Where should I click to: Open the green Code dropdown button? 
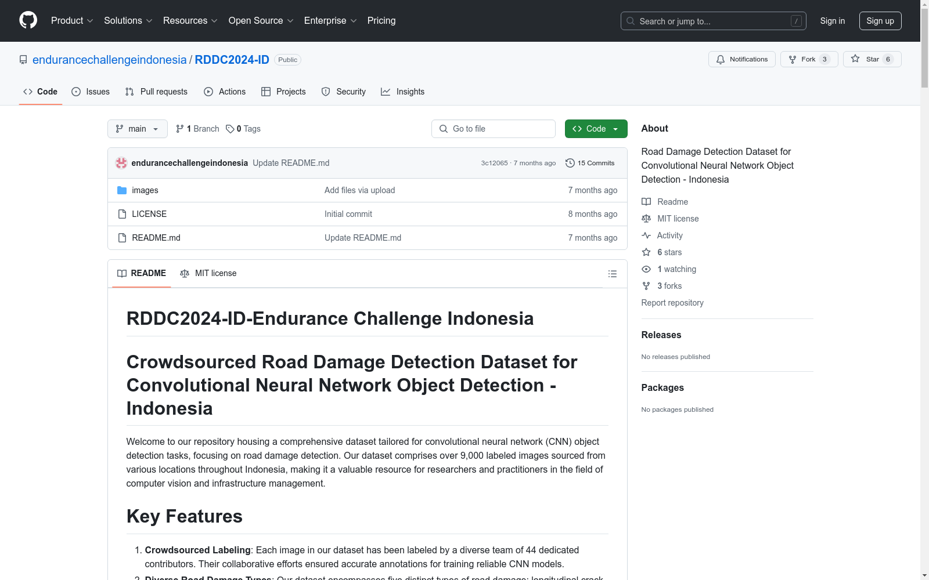[596, 129]
